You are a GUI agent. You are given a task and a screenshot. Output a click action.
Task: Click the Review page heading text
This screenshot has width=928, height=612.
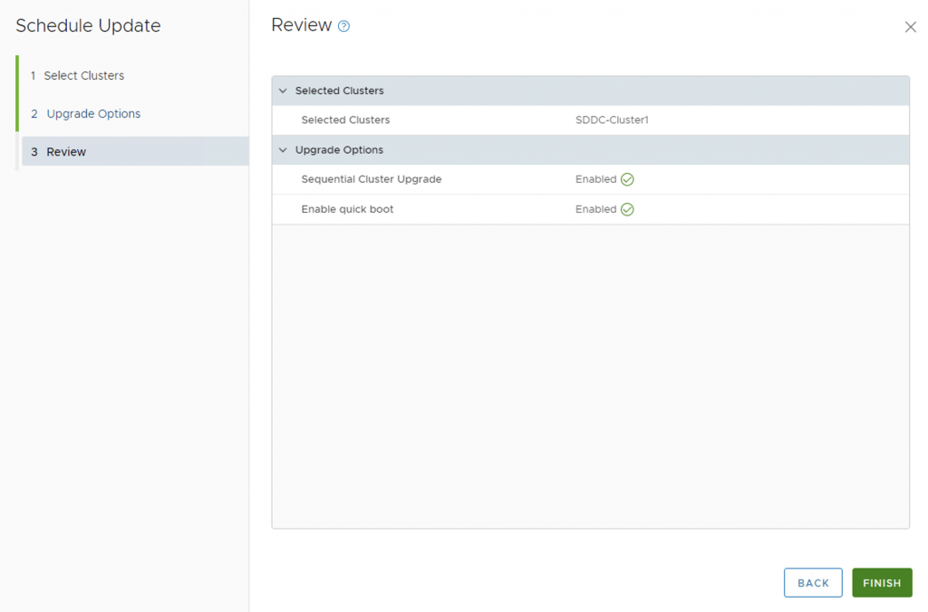click(301, 25)
